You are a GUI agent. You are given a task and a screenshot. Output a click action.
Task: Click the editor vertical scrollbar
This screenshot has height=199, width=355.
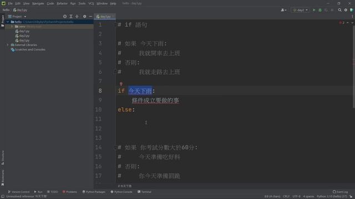[x=354, y=66]
